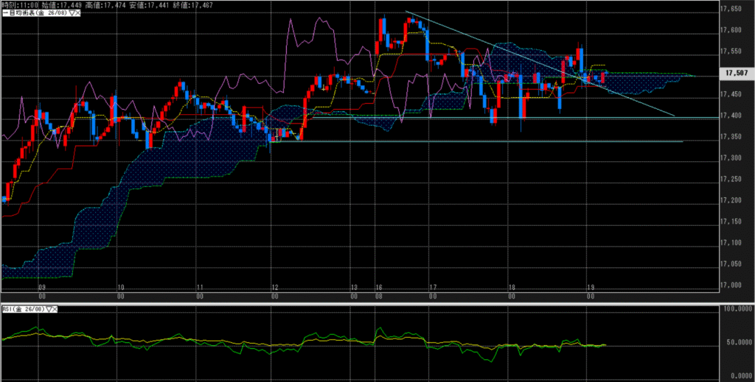
Task: Click the 100.0000 label on the RSI axis
Action: [x=736, y=311]
